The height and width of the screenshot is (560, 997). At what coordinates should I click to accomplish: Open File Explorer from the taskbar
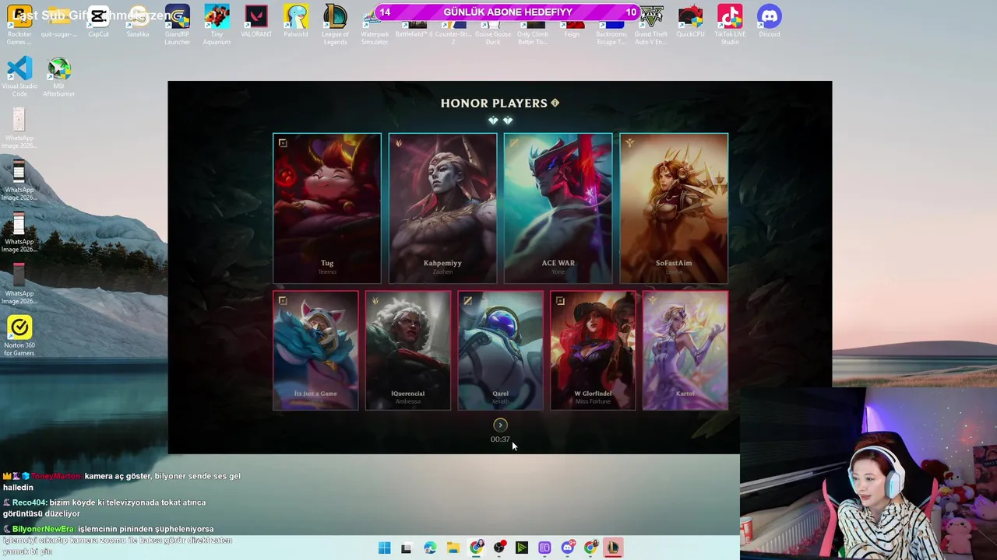453,548
